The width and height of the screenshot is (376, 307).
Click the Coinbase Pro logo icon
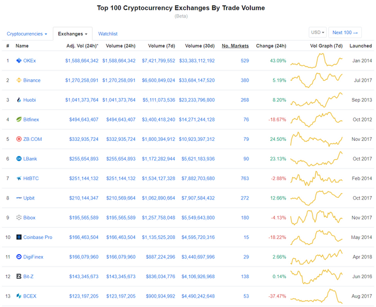point(19,237)
